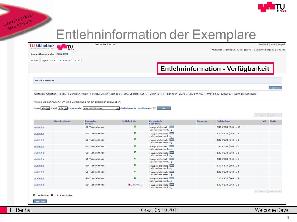The image size is (297, 222).
Task: Click info icon in row 530 V878 (24) - /6
Action: (172, 159)
